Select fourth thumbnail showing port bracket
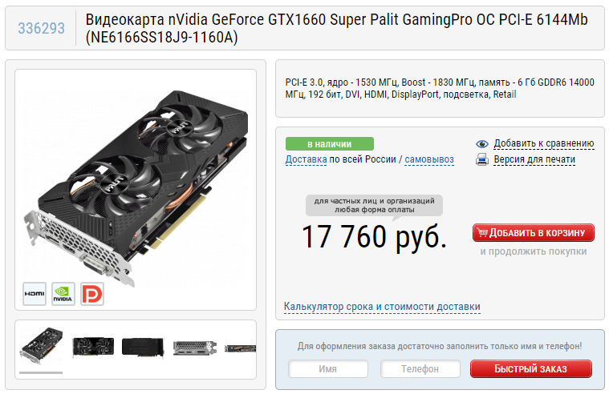 (x=195, y=348)
